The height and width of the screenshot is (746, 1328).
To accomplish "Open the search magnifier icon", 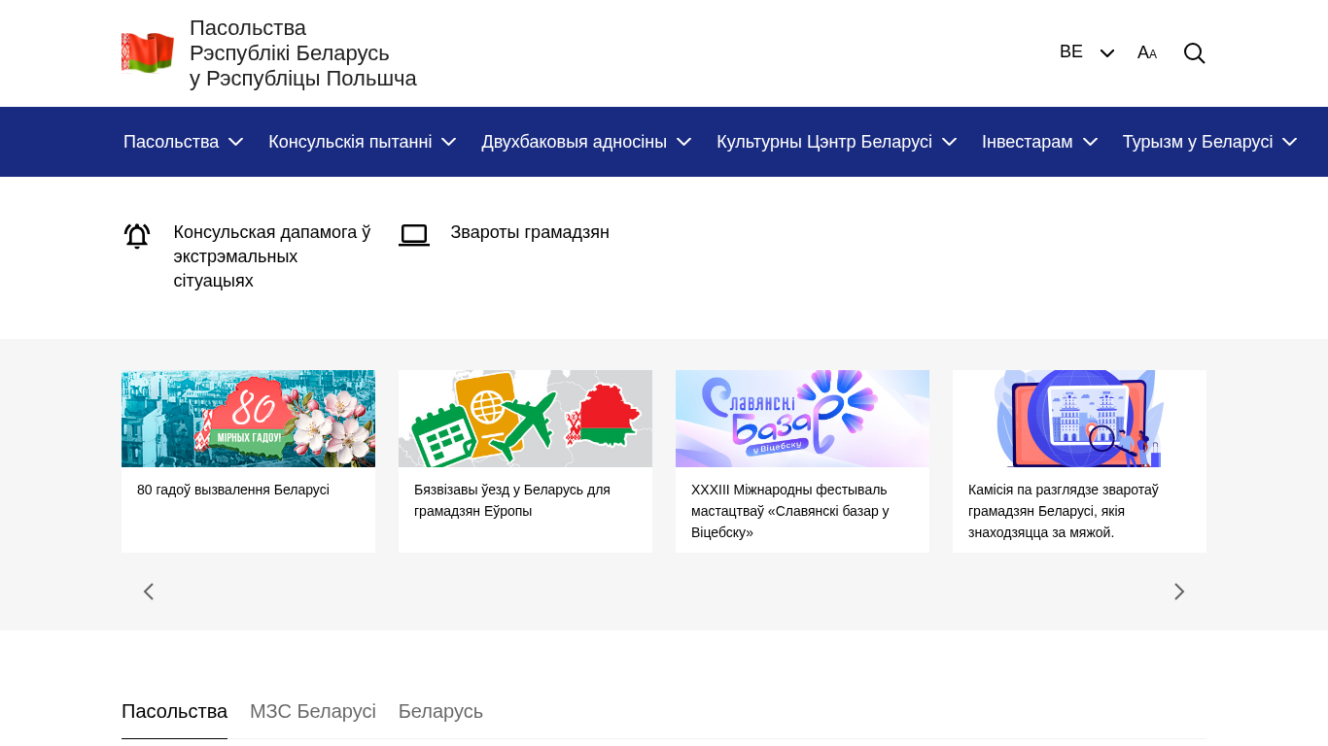I will click(1194, 53).
